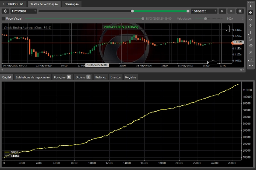Open the Eventos tab

point(116,77)
